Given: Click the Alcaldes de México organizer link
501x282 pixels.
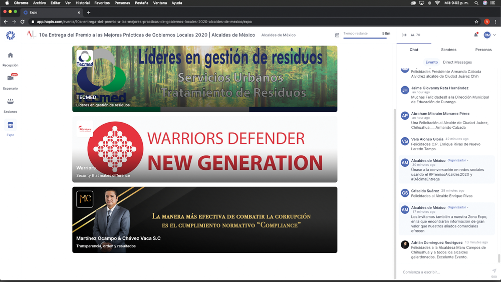Looking at the screenshot, I should click(278, 35).
